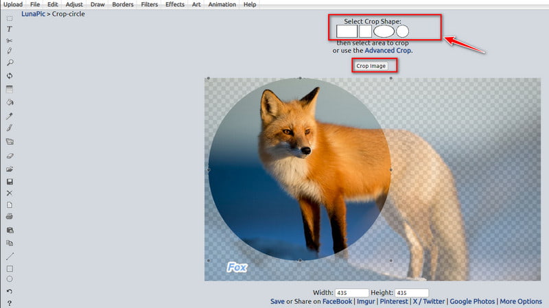Open the Advanced Crop link
This screenshot has height=308, width=549.
(x=388, y=50)
